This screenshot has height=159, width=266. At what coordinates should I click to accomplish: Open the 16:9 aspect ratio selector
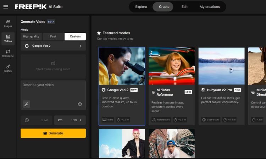click(70, 120)
